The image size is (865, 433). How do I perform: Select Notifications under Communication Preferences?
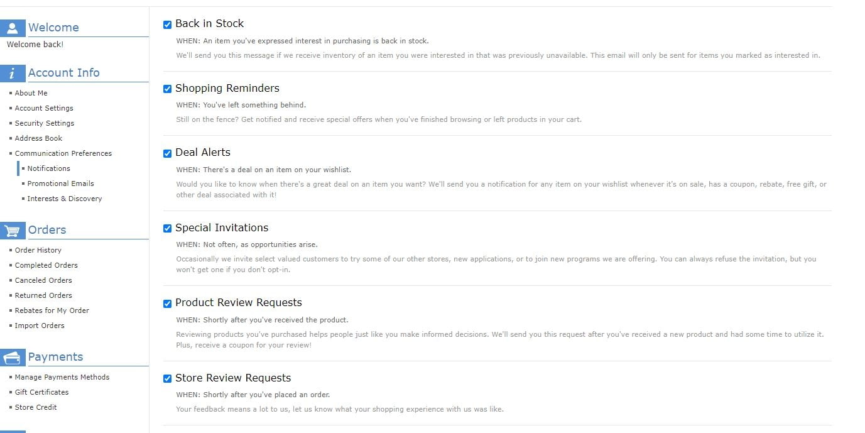pos(48,168)
